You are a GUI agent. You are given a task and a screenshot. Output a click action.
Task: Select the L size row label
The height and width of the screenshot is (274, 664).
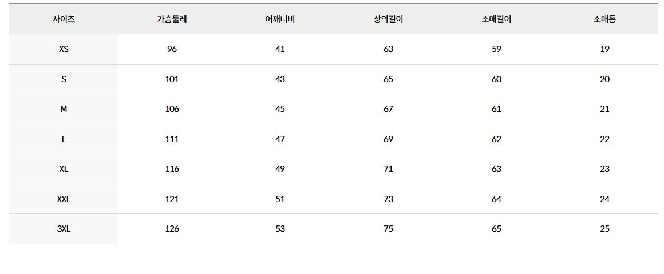pyautogui.click(x=64, y=139)
